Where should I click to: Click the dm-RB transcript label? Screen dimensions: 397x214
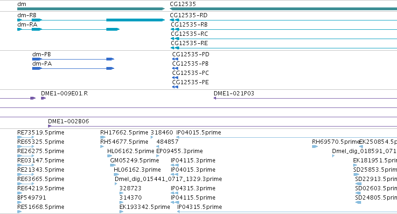(x=27, y=15)
